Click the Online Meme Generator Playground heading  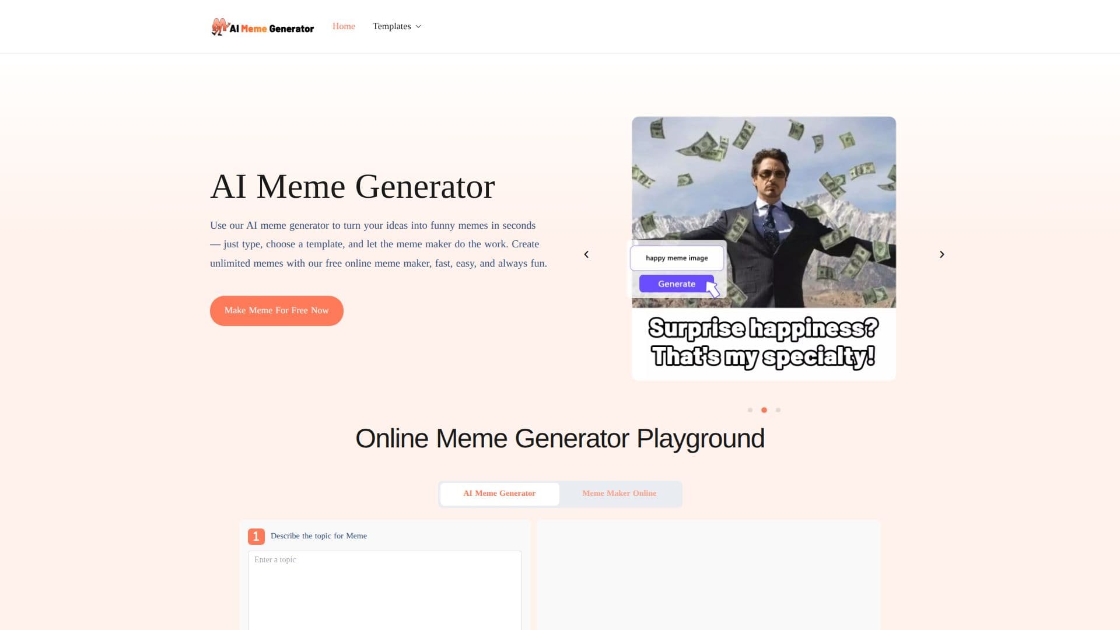(x=560, y=439)
